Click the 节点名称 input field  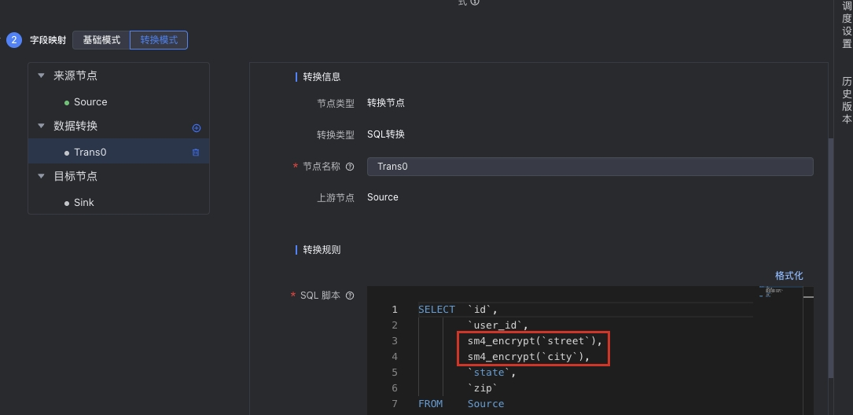pyautogui.click(x=590, y=167)
